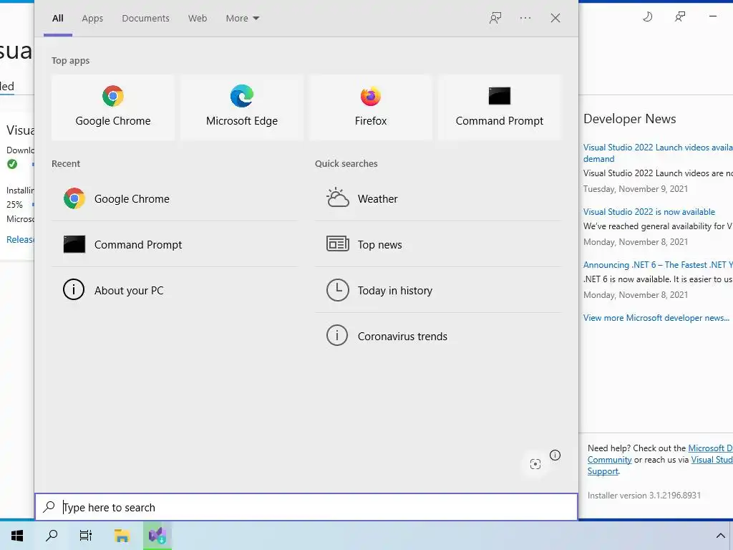
Task: Click the Type here to search field
Action: point(306,507)
